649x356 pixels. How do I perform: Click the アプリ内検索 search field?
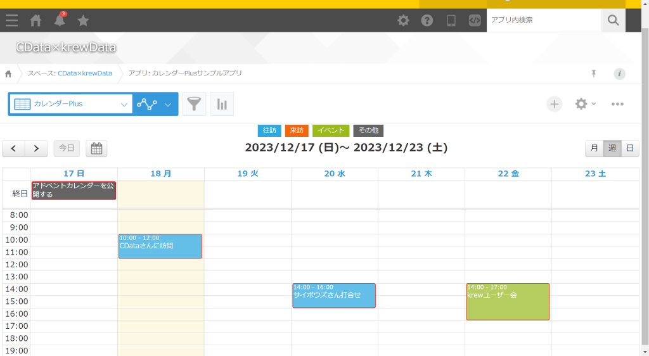pyautogui.click(x=544, y=20)
